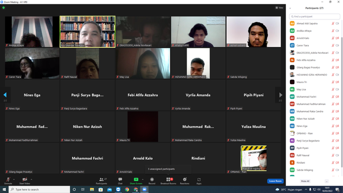Expand video options arrow beside Start Video
This screenshot has width=343, height=193.
coord(31,180)
